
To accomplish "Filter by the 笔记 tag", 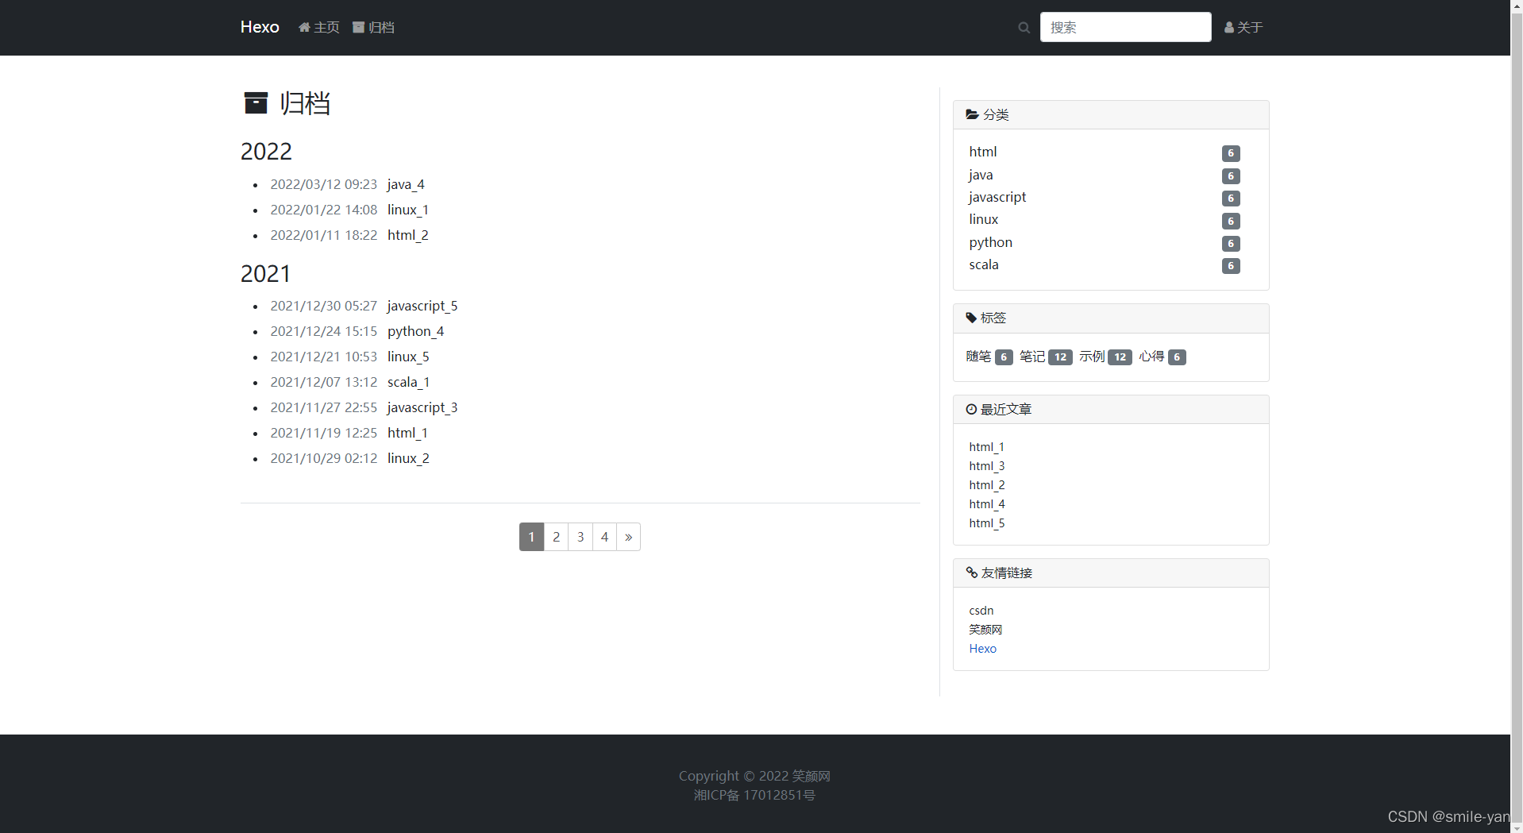I will pyautogui.click(x=1032, y=357).
